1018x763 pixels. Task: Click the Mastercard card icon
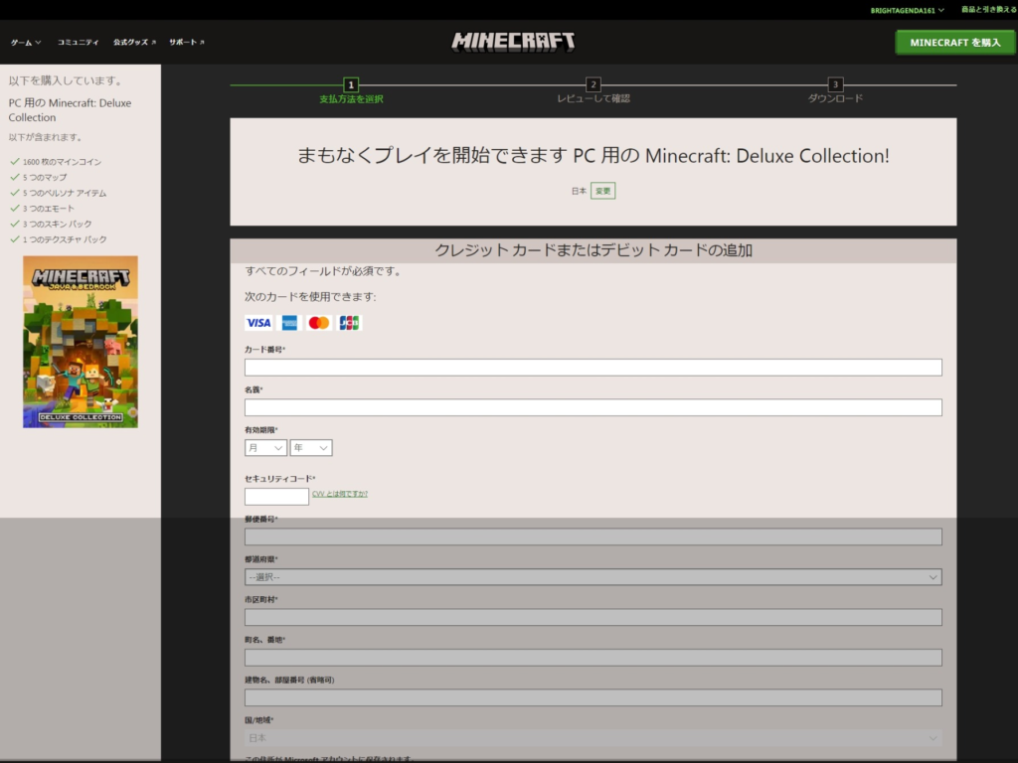(319, 323)
